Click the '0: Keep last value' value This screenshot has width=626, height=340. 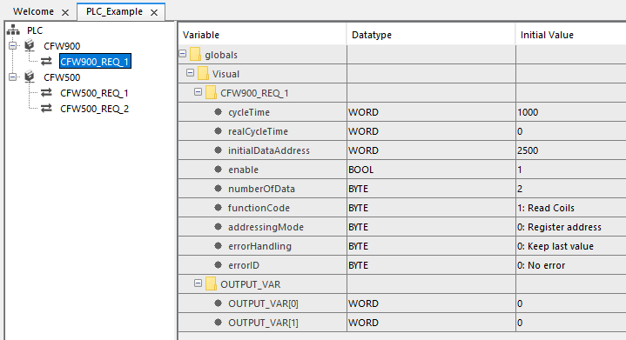point(555,246)
